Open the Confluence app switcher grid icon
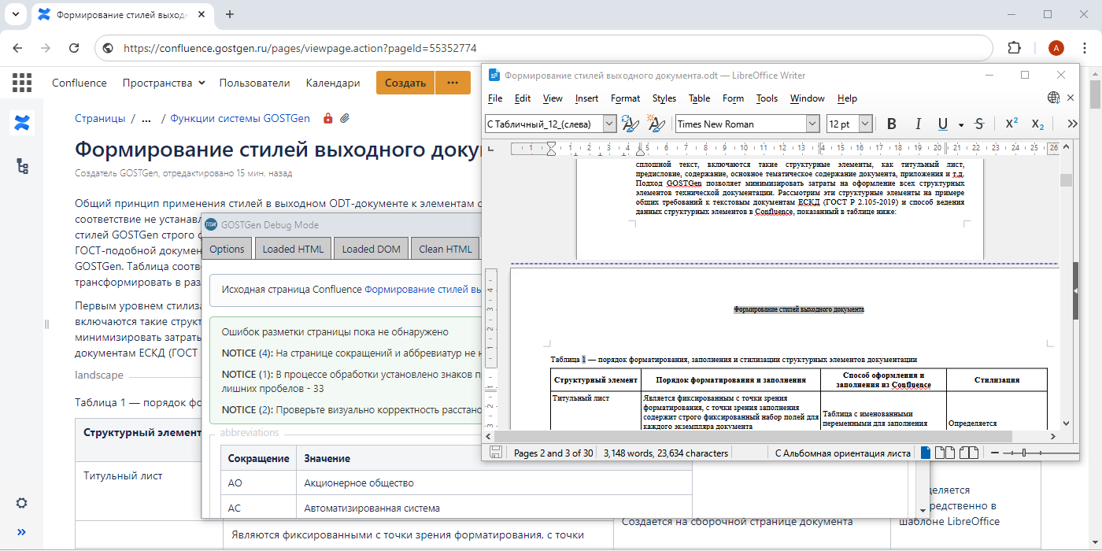 coord(22,83)
